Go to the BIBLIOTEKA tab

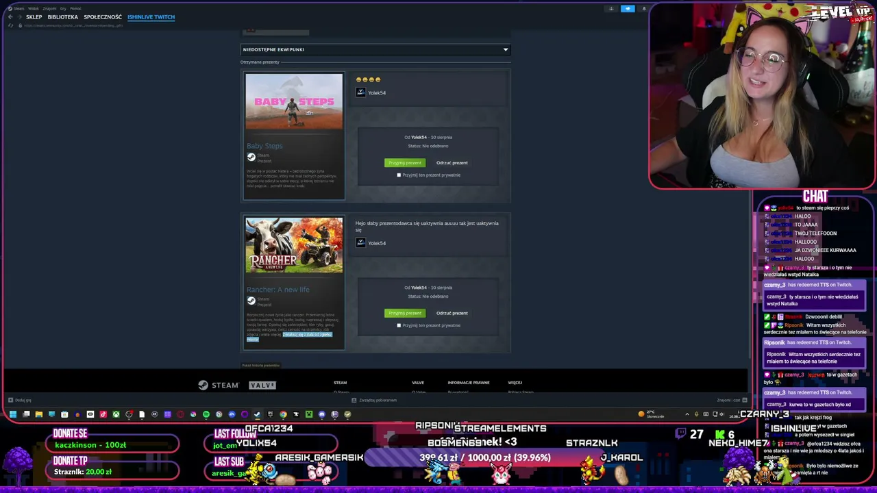point(63,17)
